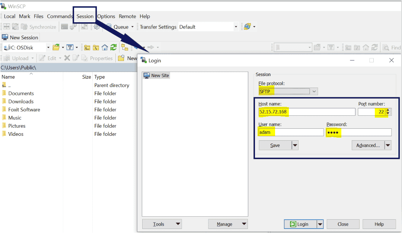The image size is (402, 233).
Task: Increase the port number with stepper arrow
Action: [388, 110]
